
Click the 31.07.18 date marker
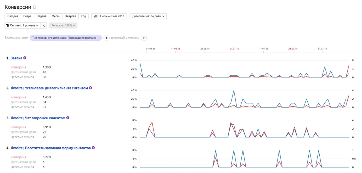pyautogui.click(x=322, y=49)
